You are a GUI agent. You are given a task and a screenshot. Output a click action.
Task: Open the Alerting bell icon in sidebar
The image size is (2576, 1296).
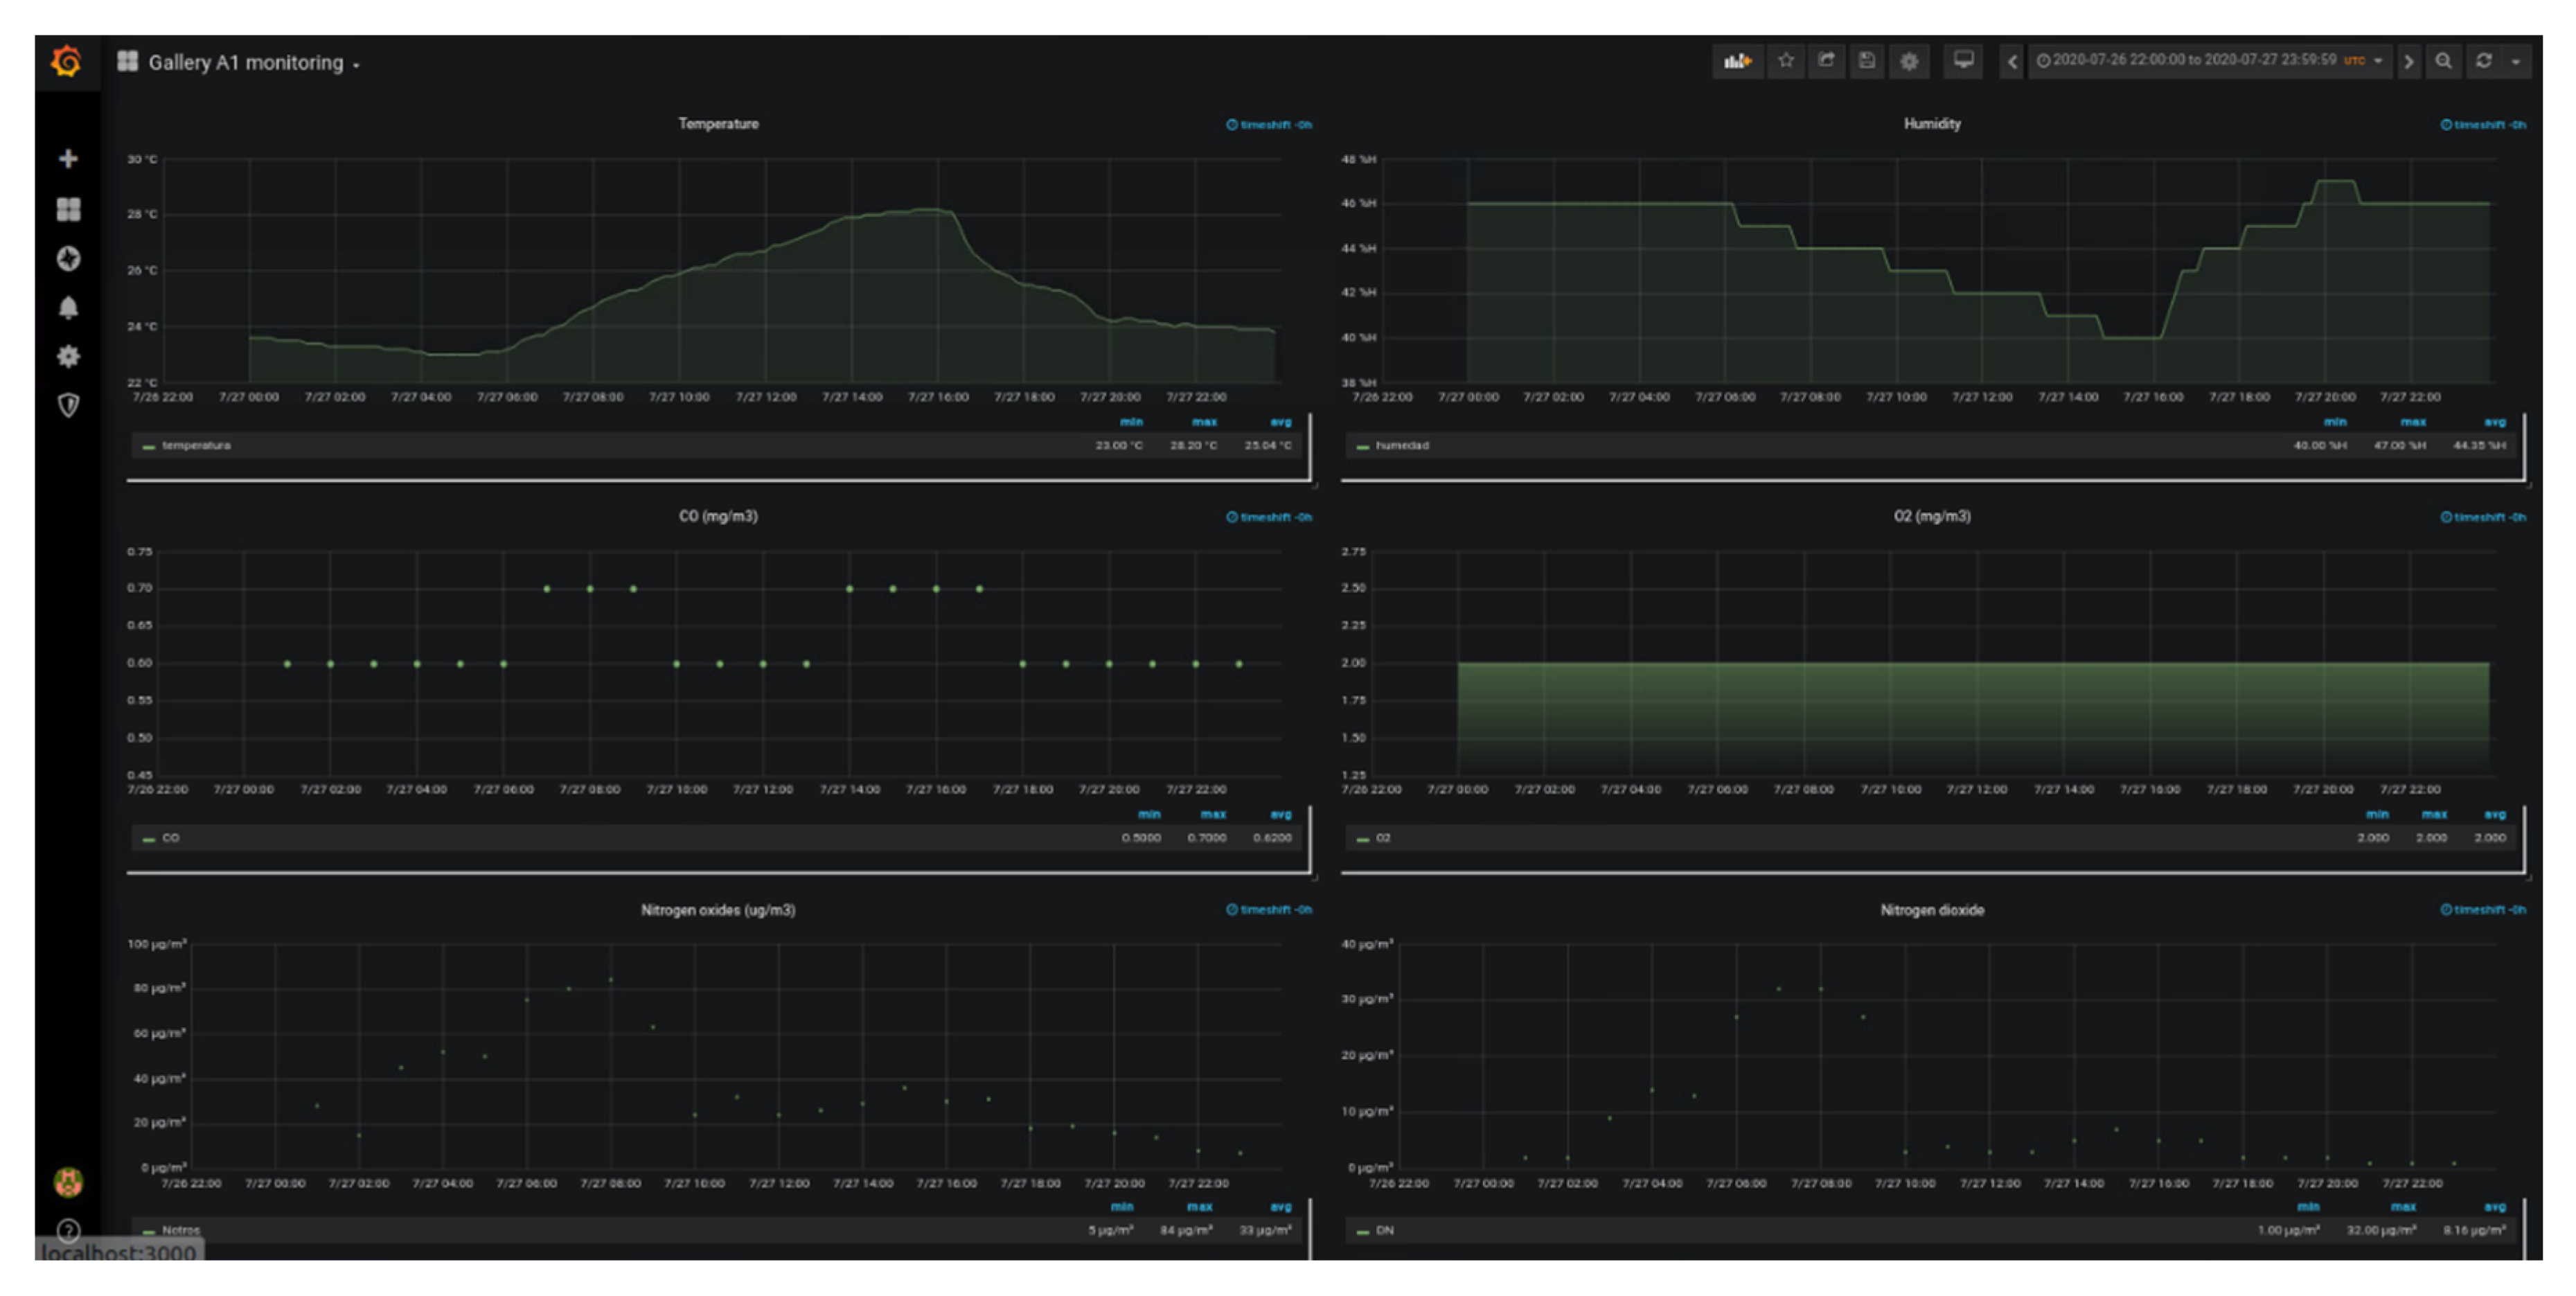point(68,308)
